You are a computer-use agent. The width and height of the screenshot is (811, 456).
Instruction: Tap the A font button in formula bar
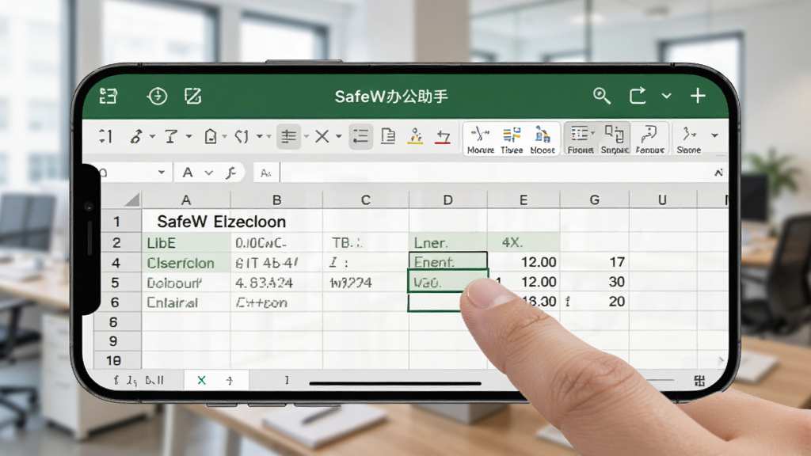pyautogui.click(x=188, y=172)
